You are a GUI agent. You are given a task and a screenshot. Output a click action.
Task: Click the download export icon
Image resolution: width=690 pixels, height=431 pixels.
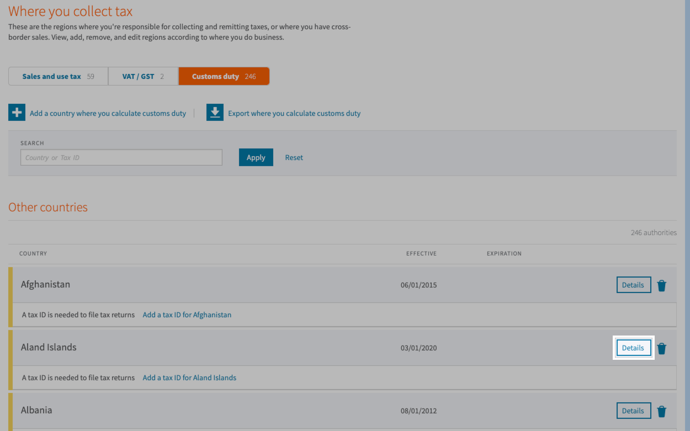(215, 112)
